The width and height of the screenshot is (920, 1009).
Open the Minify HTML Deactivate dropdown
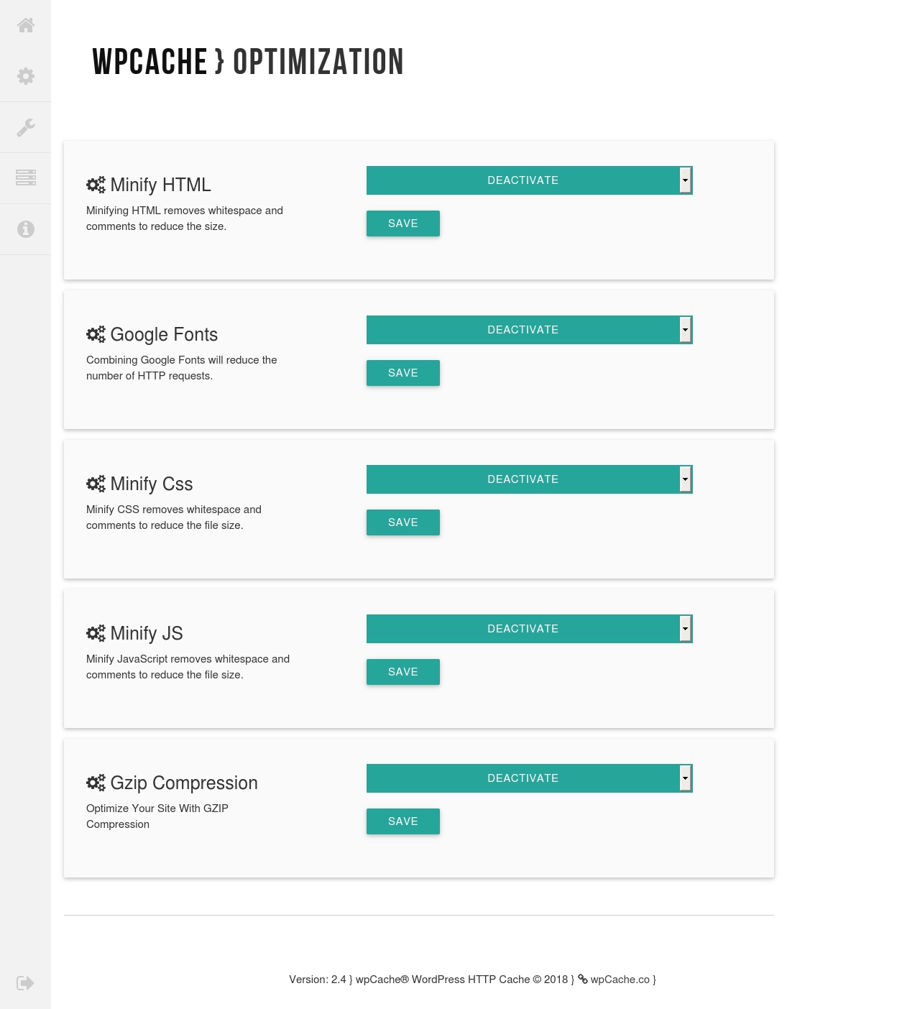(529, 180)
